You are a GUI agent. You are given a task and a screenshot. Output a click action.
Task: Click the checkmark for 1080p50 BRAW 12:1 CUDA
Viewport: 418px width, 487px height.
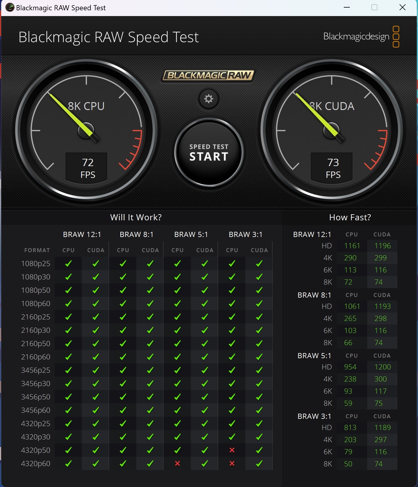click(x=96, y=290)
